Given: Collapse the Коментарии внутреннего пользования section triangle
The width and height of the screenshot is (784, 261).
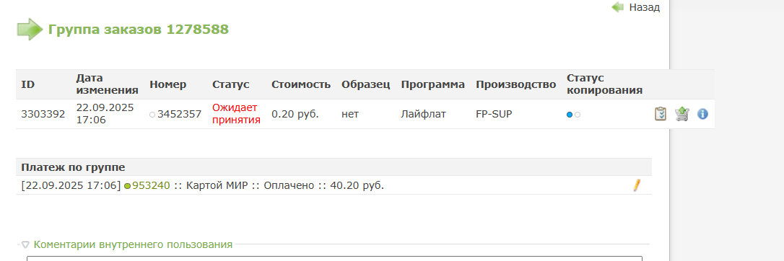Looking at the screenshot, I should click(25, 245).
